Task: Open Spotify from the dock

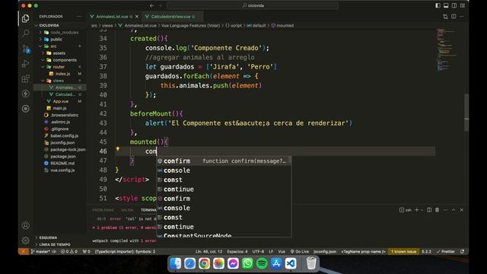Action: pos(262,263)
